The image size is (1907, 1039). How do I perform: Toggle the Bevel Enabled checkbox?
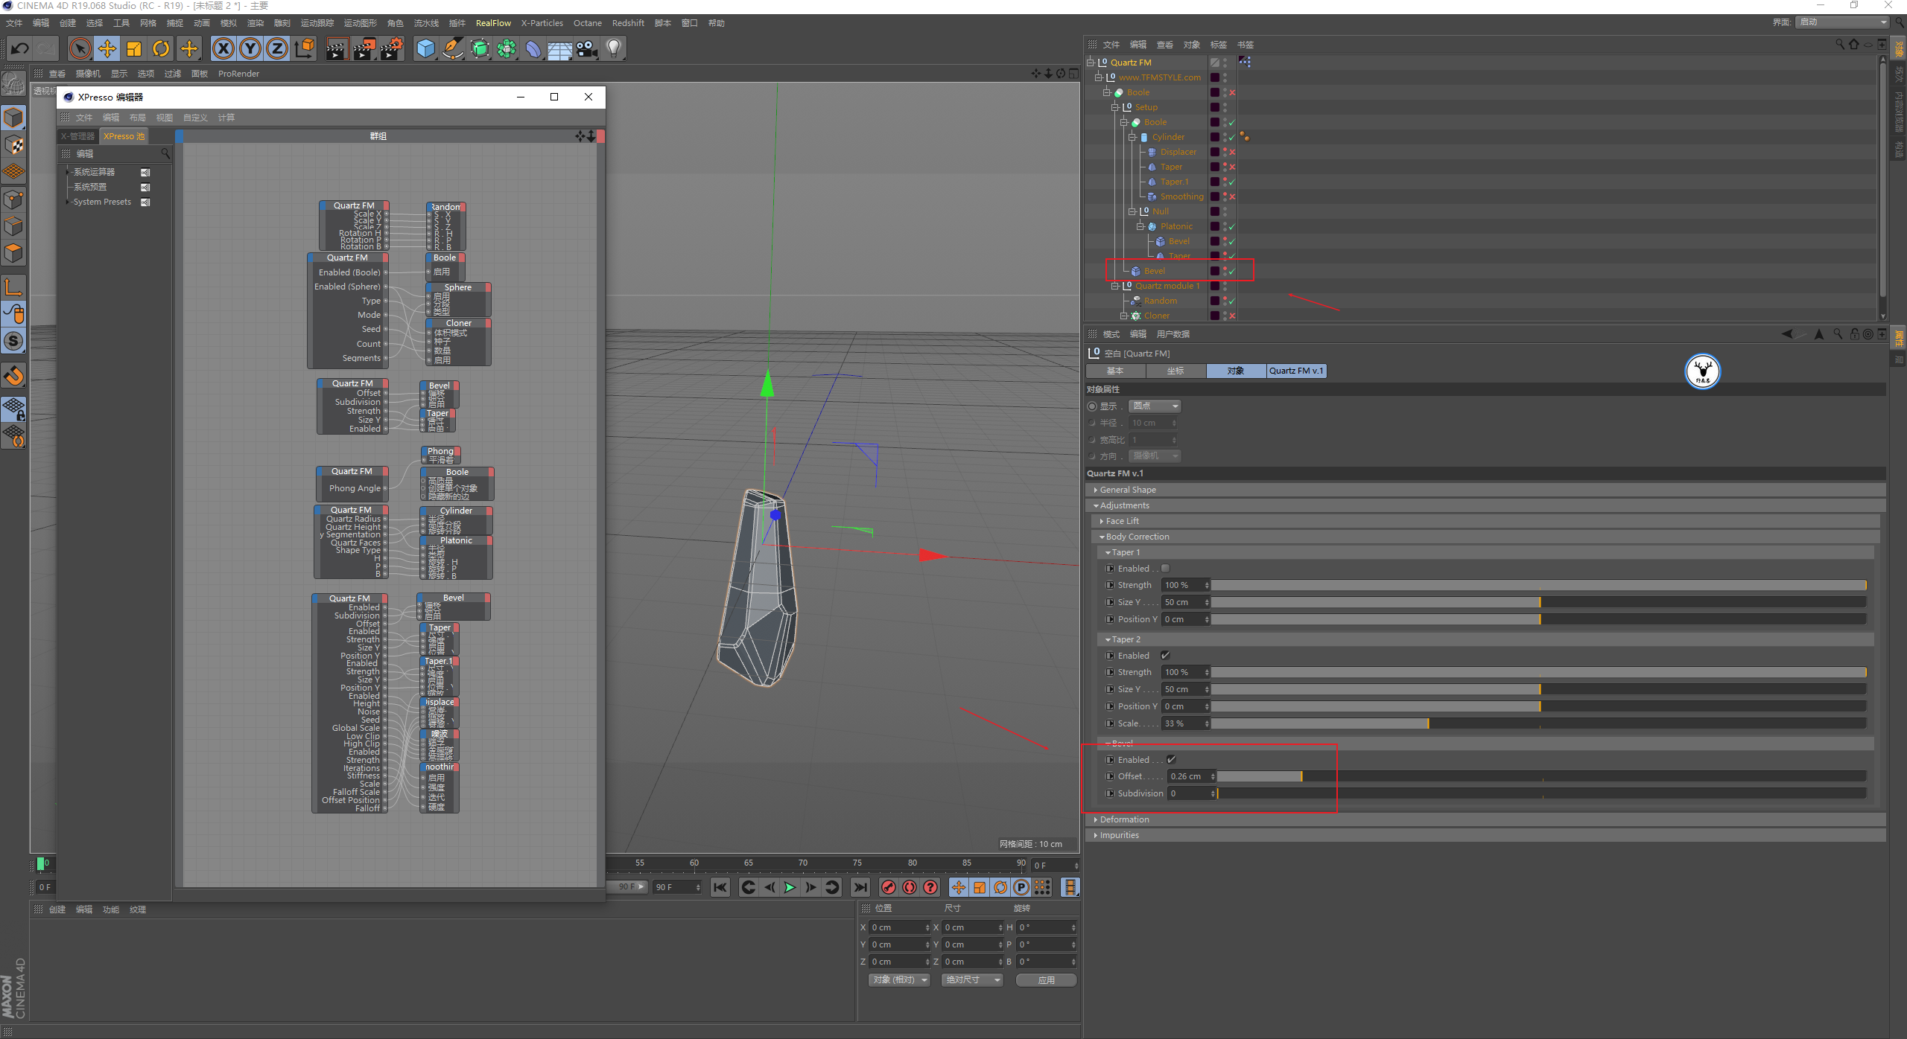1171,760
